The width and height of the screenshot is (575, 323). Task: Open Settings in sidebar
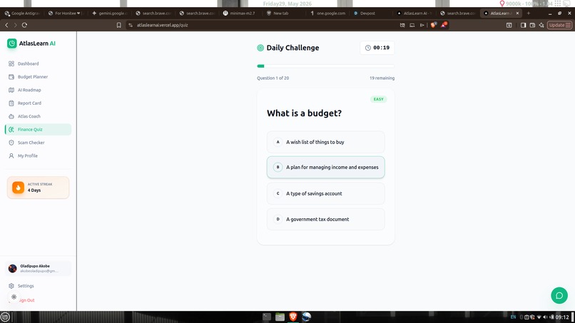[x=38, y=286]
